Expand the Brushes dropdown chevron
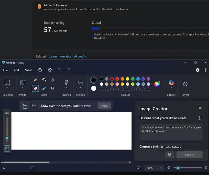 click(x=66, y=87)
